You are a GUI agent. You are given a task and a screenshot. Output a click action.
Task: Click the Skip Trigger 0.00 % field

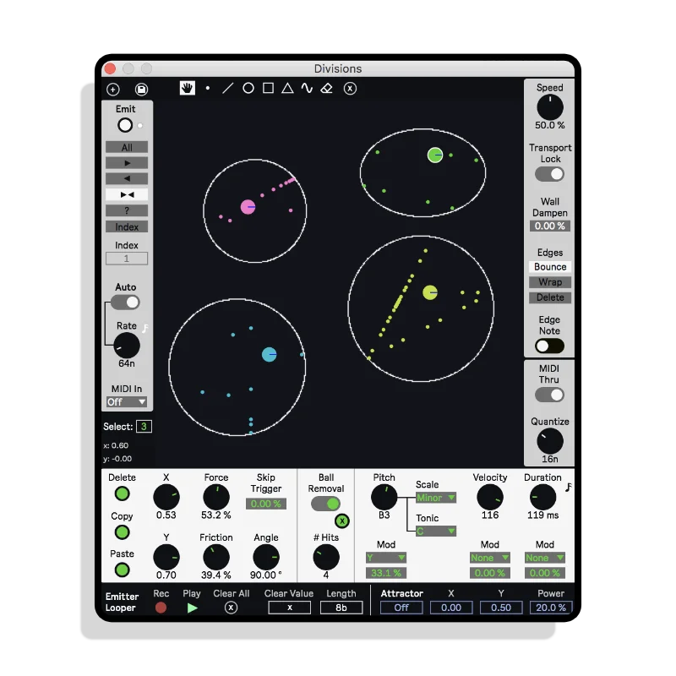tap(266, 504)
